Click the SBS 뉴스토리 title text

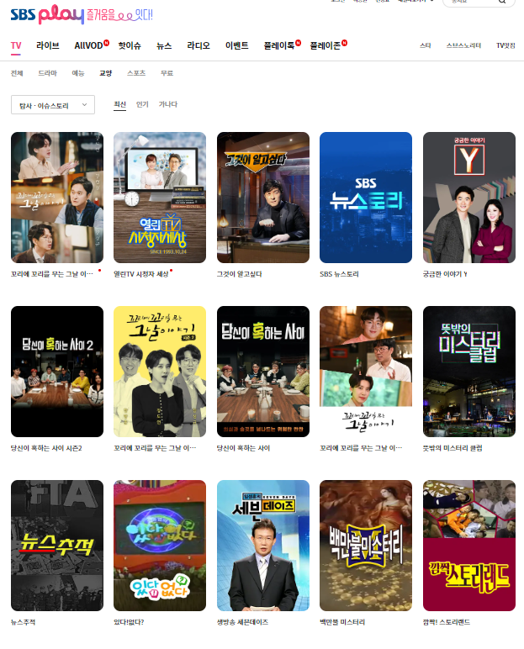coord(339,274)
